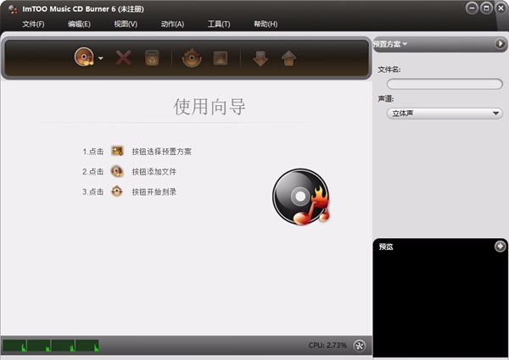Open settings wrench icon in status bar
This screenshot has height=360, width=509.
[360, 346]
